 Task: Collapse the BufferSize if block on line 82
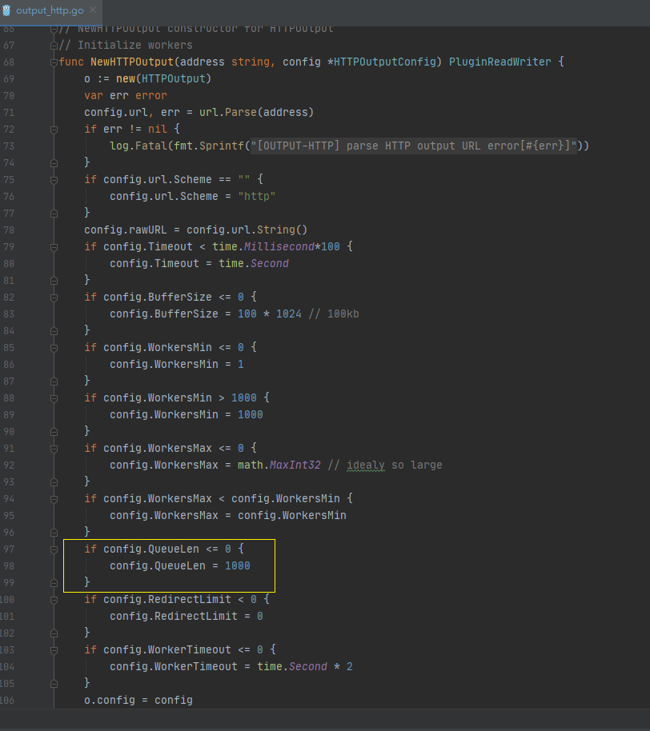tap(54, 298)
